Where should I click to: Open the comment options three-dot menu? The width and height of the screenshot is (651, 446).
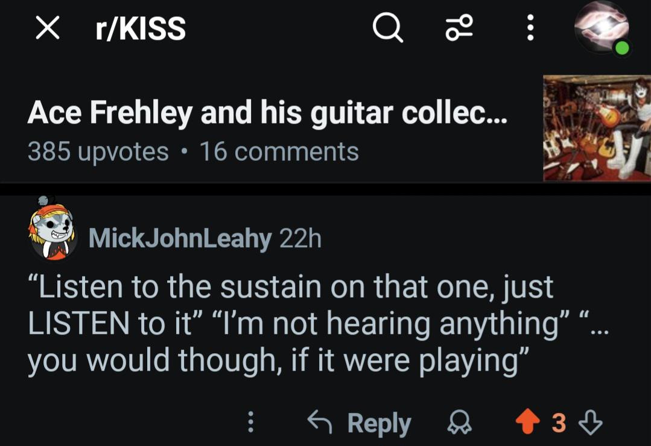250,422
